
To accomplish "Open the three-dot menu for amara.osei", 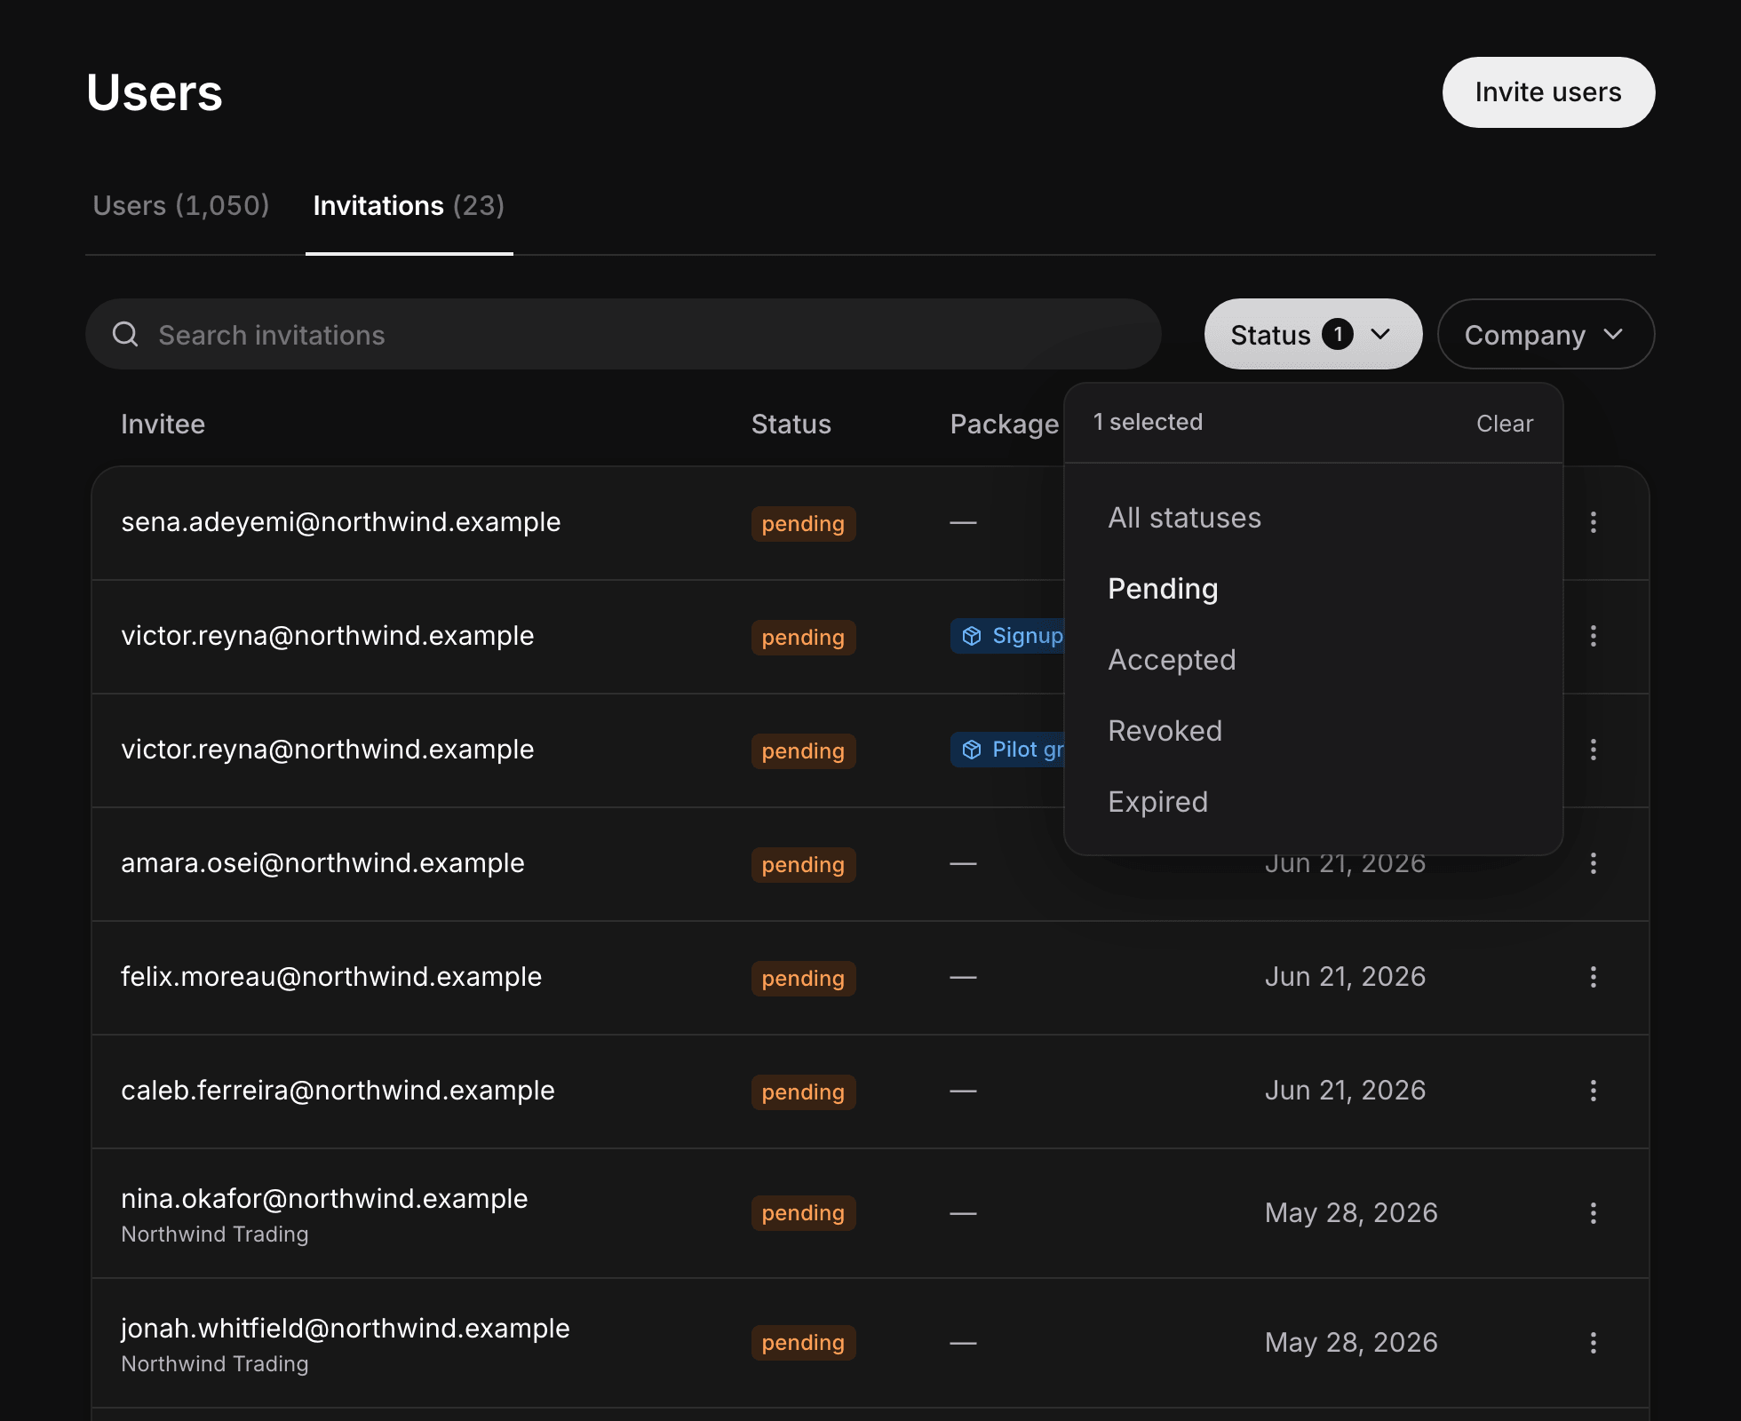I will 1594,863.
